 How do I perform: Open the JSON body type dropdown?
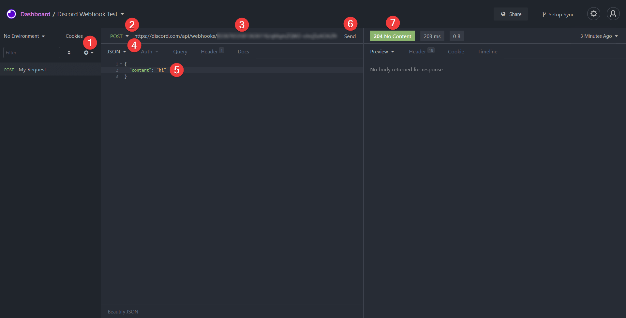pyautogui.click(x=117, y=51)
